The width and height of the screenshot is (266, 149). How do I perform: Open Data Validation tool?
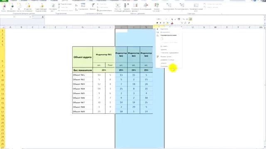tap(135, 7)
